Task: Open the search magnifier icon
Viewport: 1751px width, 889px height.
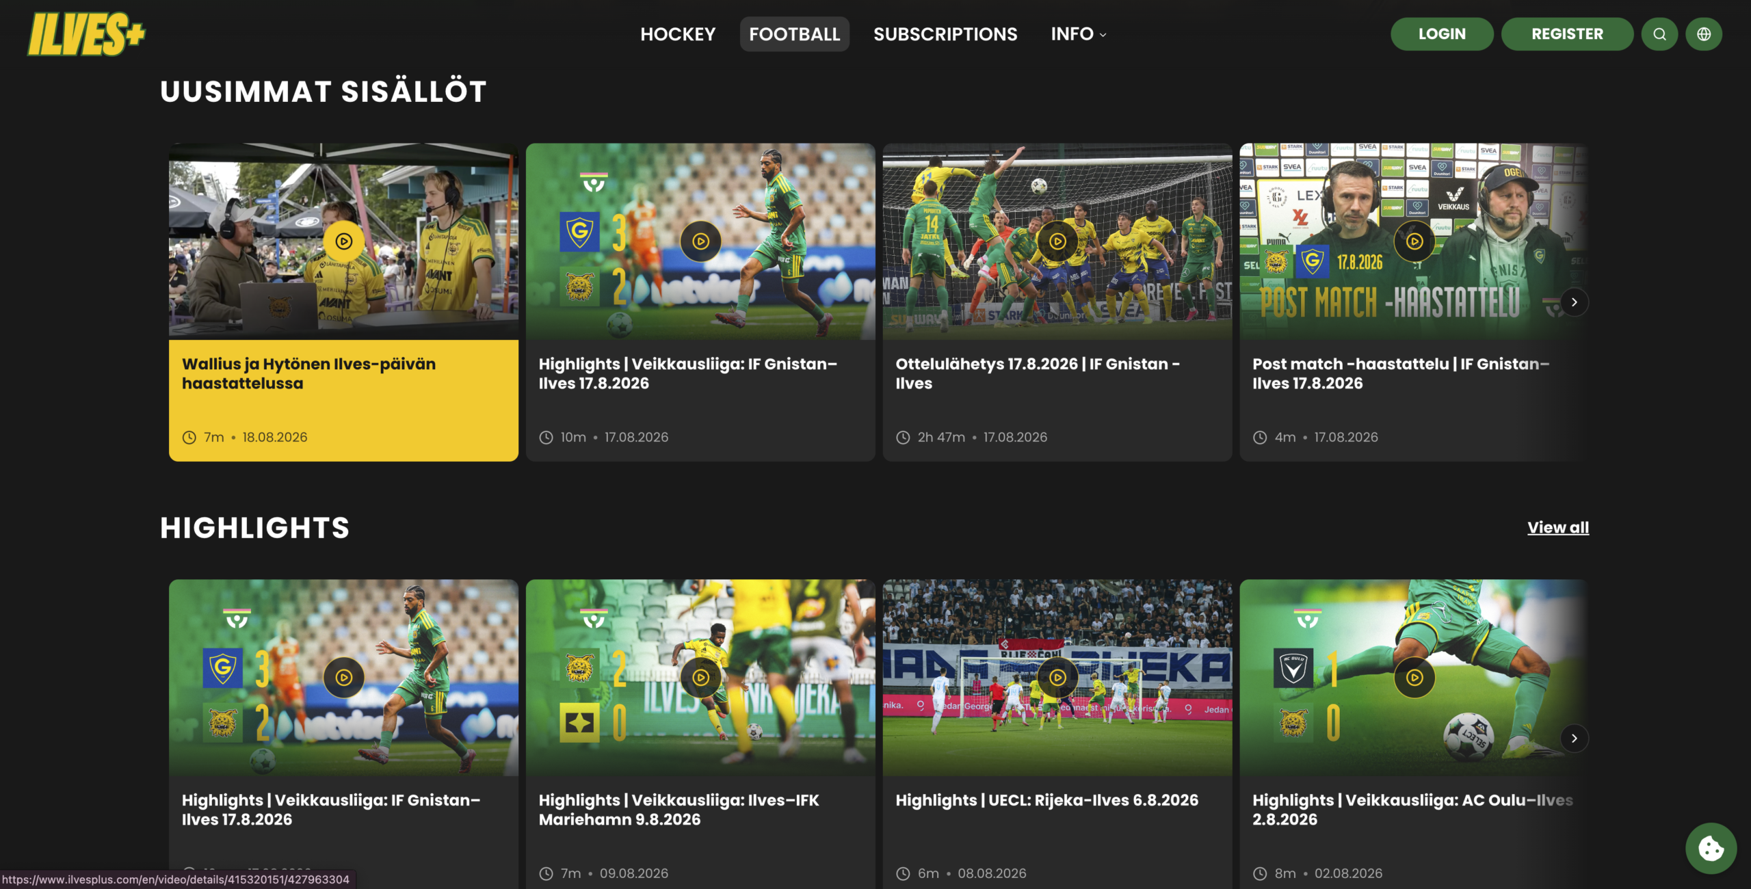Action: click(x=1659, y=34)
